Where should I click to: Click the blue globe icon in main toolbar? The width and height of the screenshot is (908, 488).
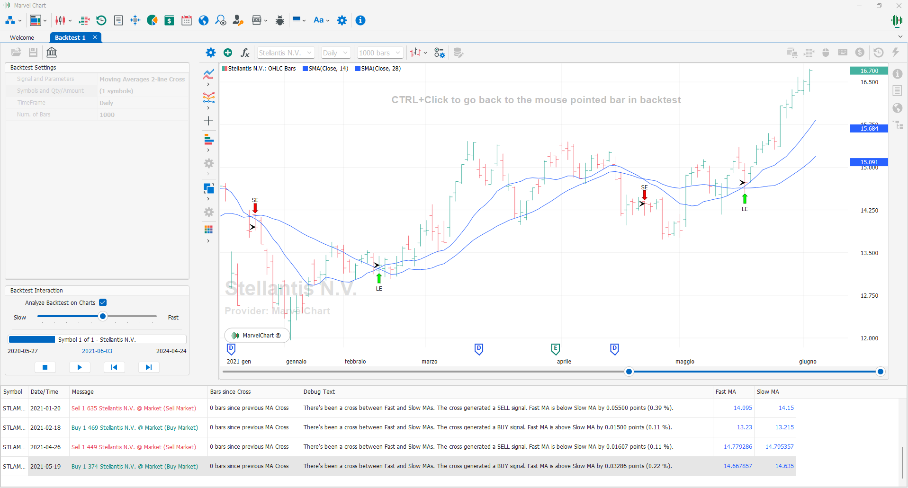pyautogui.click(x=204, y=20)
